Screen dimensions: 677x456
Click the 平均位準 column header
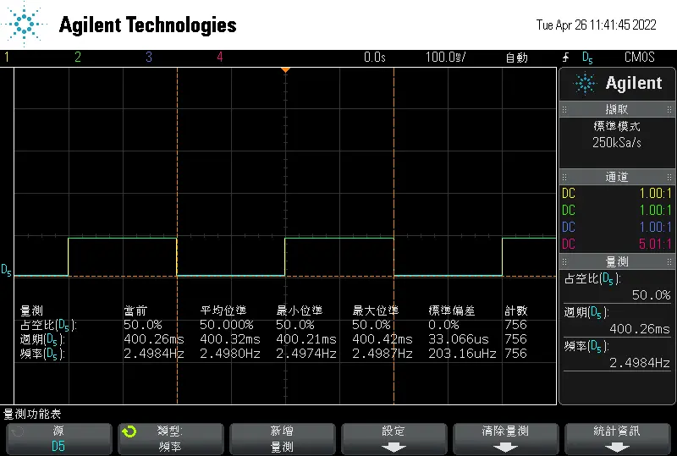click(223, 310)
